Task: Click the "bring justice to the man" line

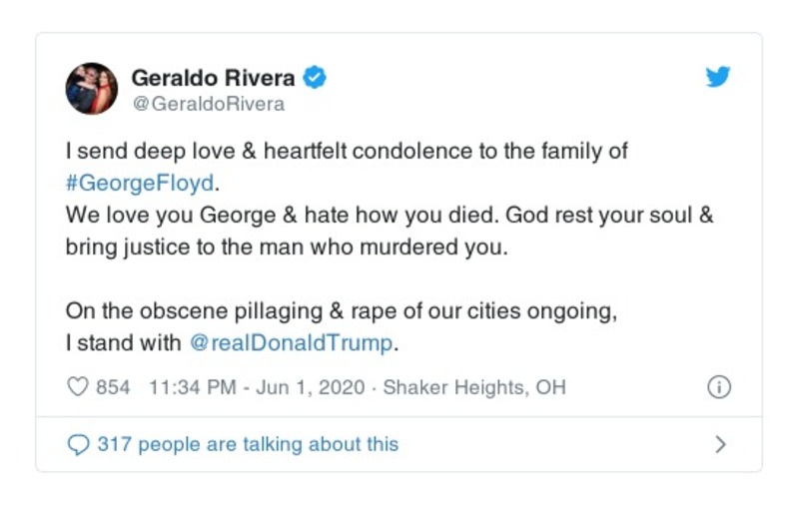Action: (287, 248)
